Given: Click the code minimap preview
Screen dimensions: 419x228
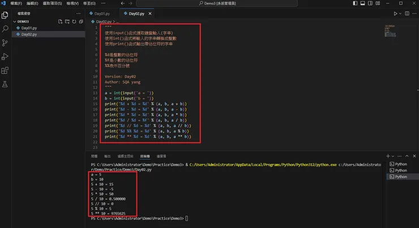Looking at the screenshot, I should [x=390, y=31].
